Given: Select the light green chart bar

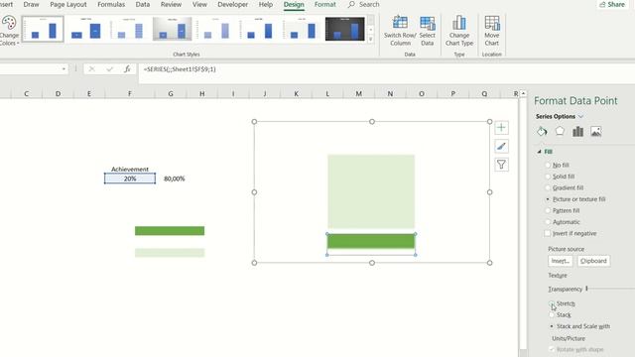Looking at the screenshot, I should pyautogui.click(x=371, y=191).
